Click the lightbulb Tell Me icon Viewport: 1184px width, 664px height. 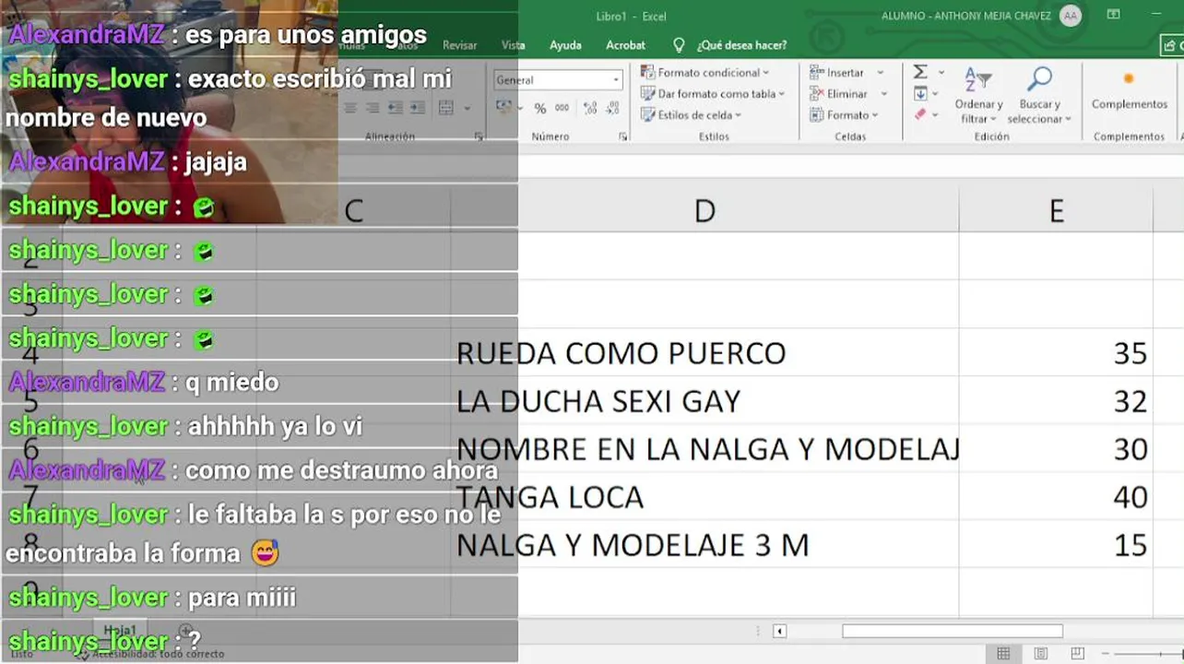[x=680, y=45]
